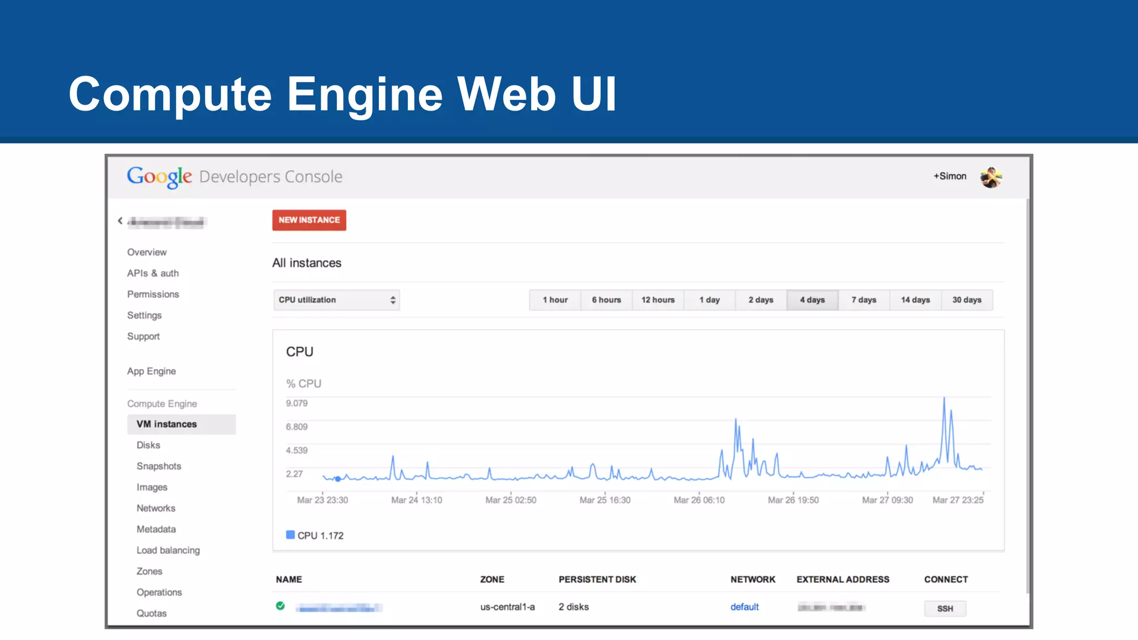
Task: Select the 7 days time range
Action: pos(864,300)
